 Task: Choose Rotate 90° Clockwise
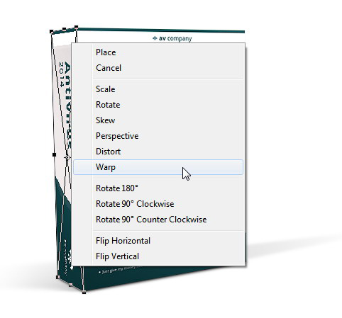point(158,204)
